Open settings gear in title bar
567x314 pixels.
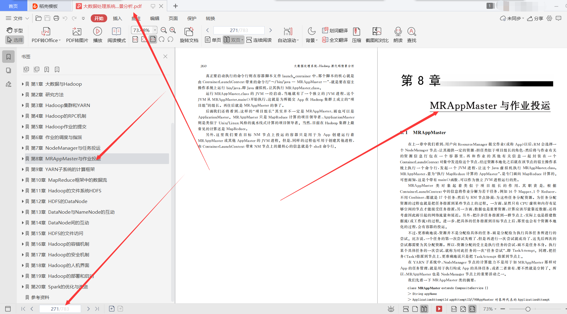[549, 18]
